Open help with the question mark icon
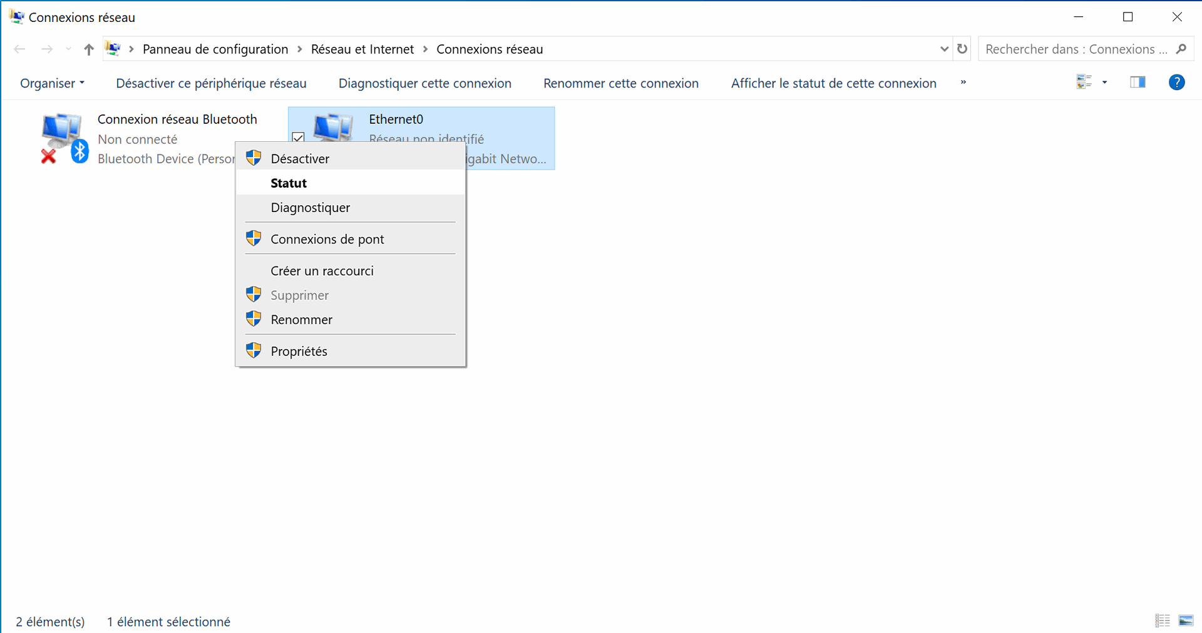 pos(1176,83)
